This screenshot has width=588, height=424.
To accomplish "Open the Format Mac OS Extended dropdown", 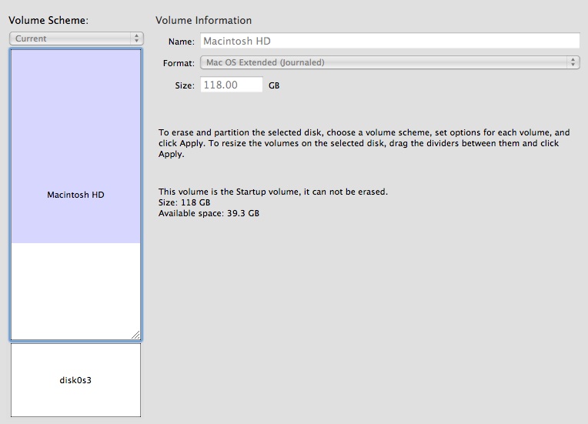I will (x=390, y=62).
